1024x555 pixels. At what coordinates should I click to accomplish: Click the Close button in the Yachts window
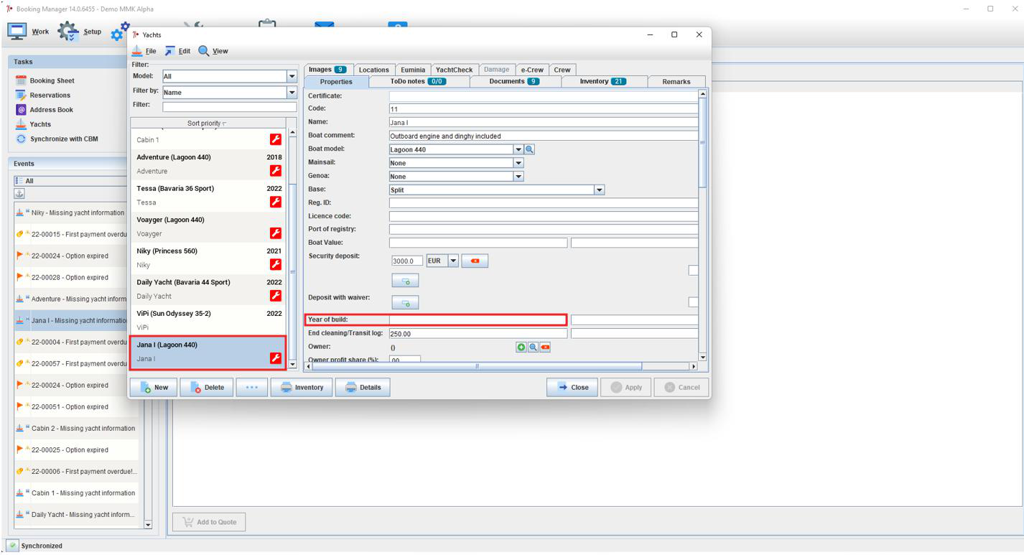click(572, 387)
